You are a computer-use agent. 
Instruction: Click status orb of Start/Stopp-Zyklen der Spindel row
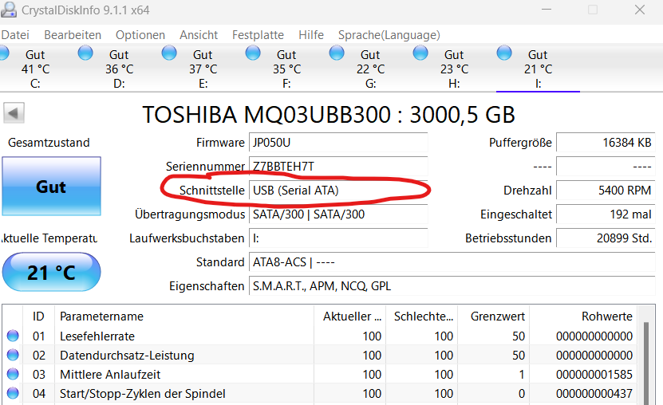13,393
